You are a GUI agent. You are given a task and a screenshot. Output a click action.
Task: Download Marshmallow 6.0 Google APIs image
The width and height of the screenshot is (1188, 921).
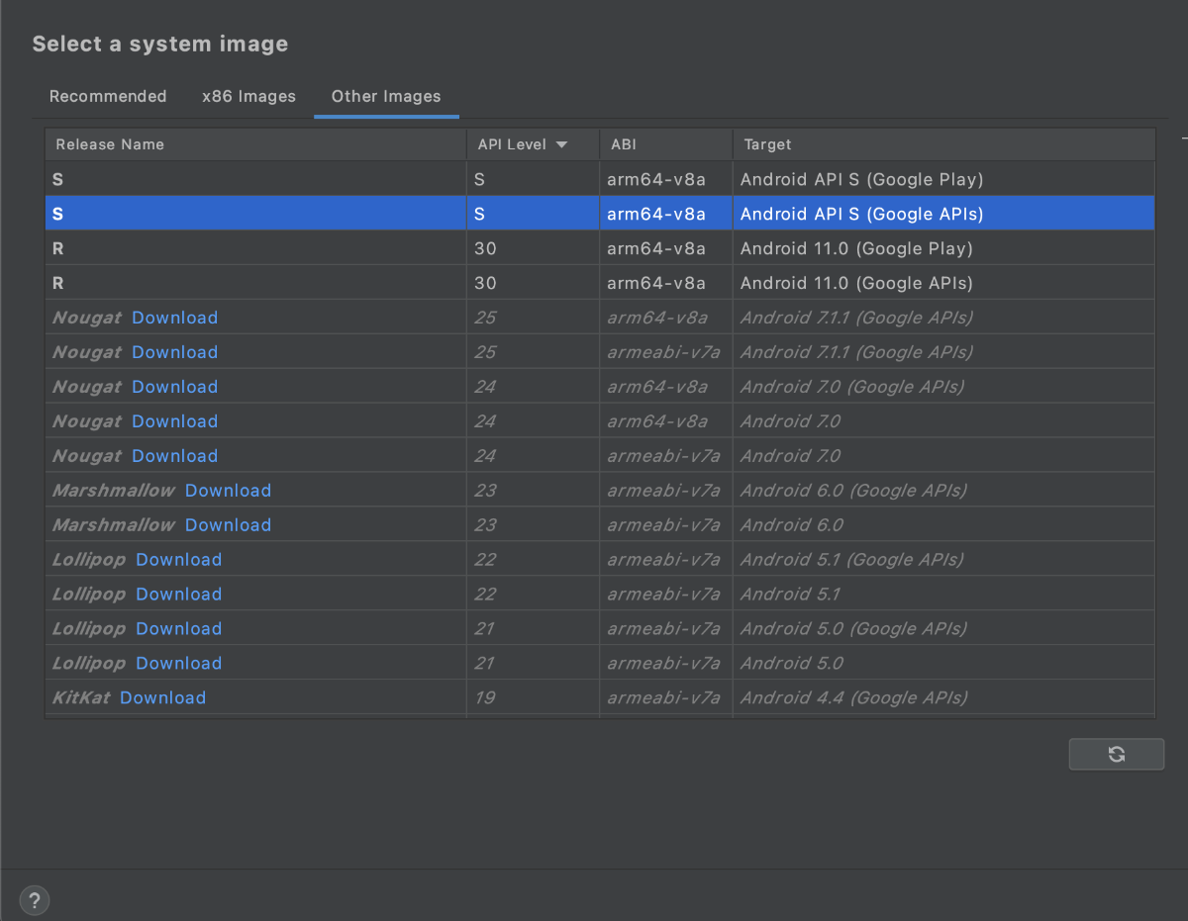[228, 491]
